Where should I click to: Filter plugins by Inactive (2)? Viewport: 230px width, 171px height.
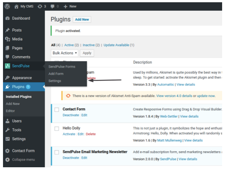coord(91,45)
